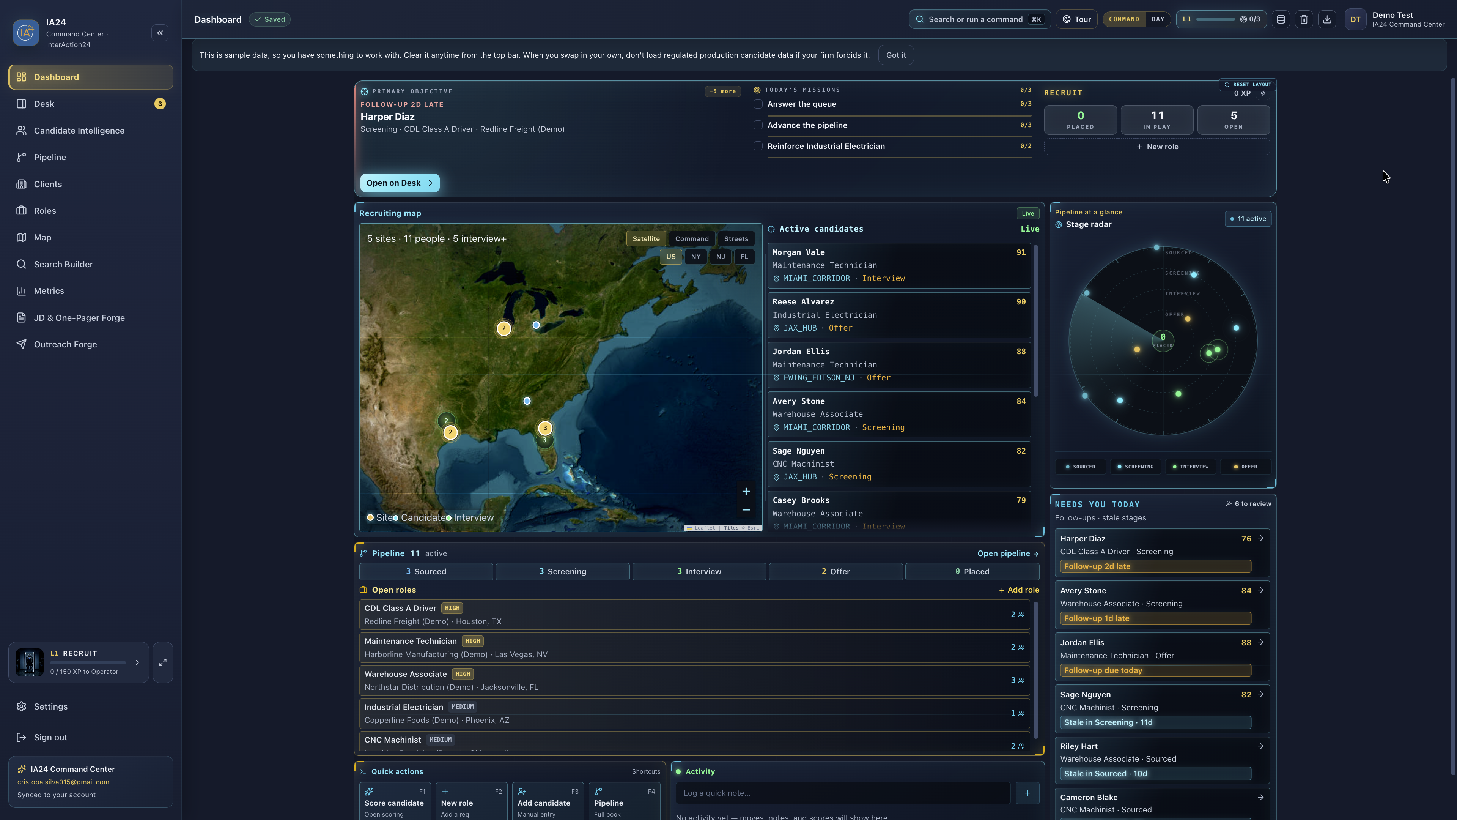Click the Search or run a command box
Image resolution: width=1457 pixels, height=820 pixels.
[x=980, y=19]
